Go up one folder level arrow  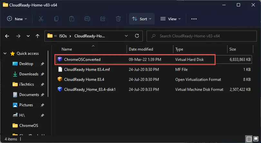pos(37,36)
